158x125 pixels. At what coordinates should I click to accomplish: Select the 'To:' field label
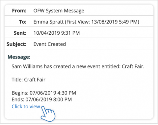coord(23,22)
